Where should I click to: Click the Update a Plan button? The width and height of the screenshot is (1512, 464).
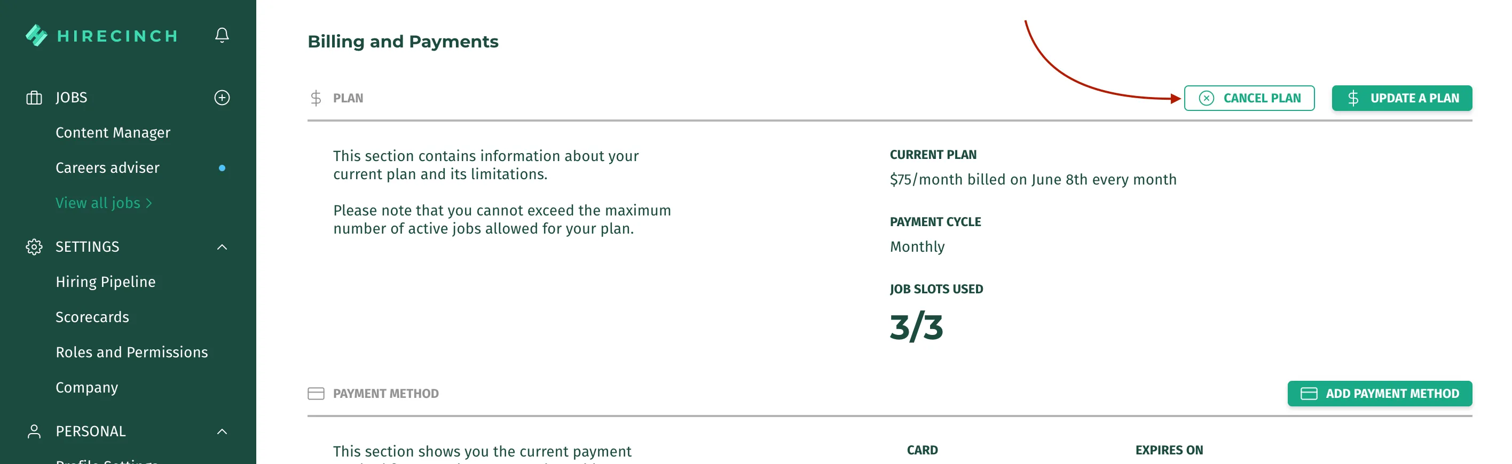[1401, 98]
